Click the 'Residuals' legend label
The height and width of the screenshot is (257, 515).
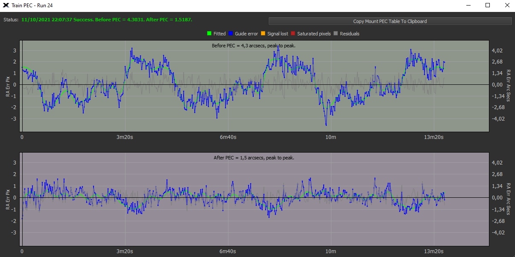350,34
